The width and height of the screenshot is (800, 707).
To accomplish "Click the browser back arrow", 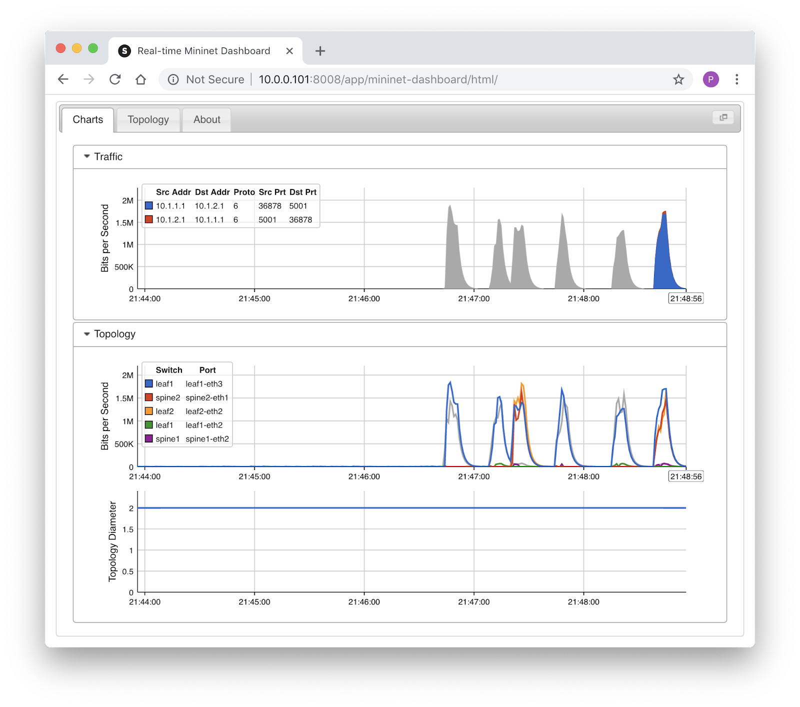I will (63, 79).
